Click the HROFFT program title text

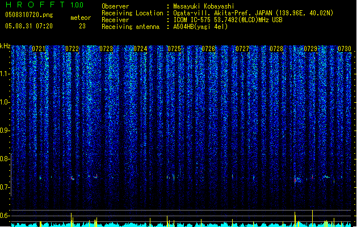[35, 5]
